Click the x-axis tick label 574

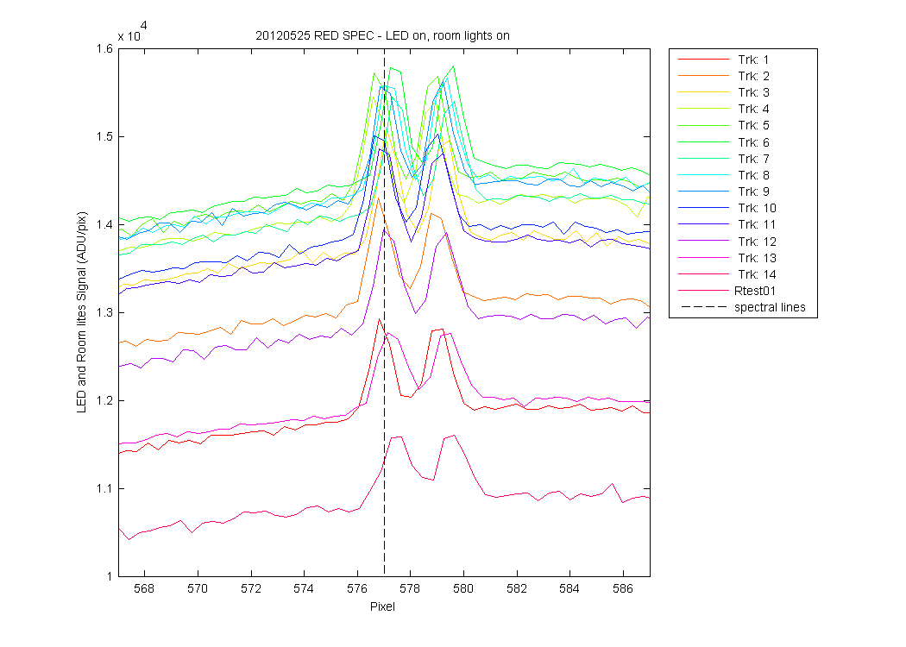304,588
